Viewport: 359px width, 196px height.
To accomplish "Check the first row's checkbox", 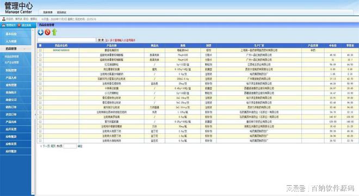I will tap(40, 50).
